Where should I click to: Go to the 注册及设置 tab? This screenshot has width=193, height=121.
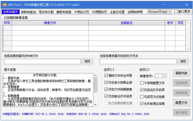118,12
